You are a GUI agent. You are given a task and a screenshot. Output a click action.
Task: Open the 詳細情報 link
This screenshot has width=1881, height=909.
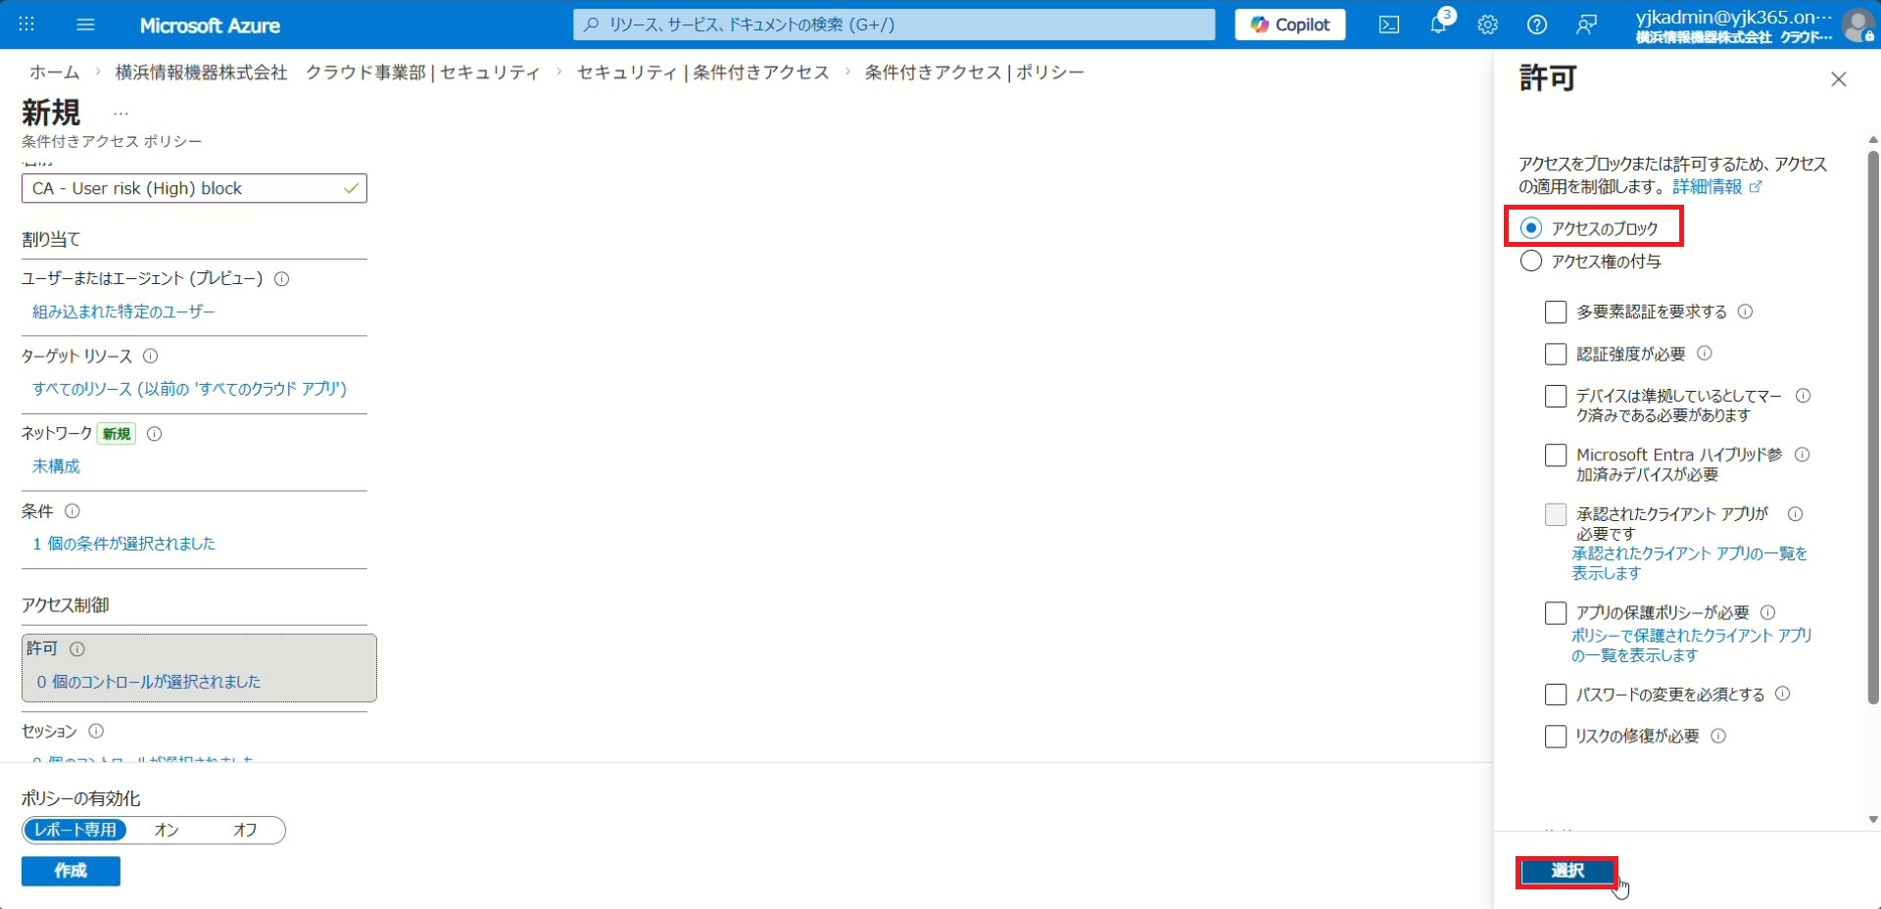click(x=1707, y=186)
